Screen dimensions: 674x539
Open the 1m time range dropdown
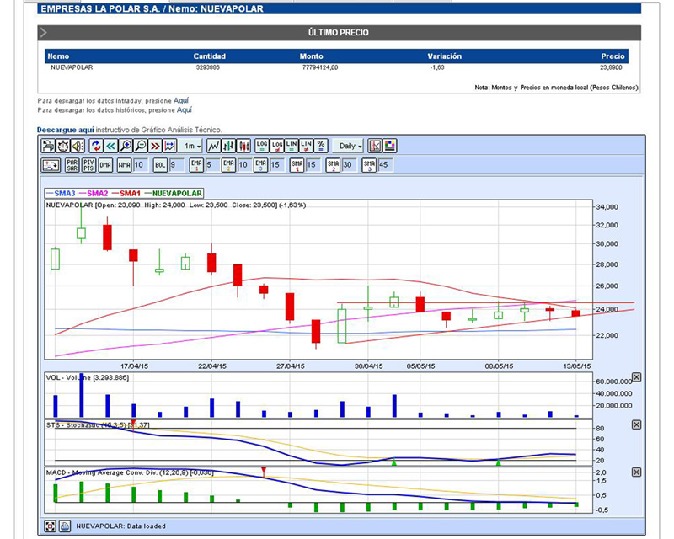pos(191,147)
